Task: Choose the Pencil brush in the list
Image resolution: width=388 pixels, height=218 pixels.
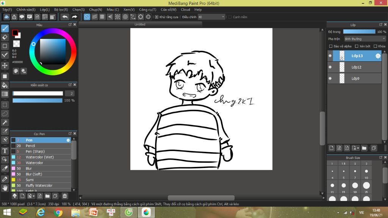Action: point(41,146)
